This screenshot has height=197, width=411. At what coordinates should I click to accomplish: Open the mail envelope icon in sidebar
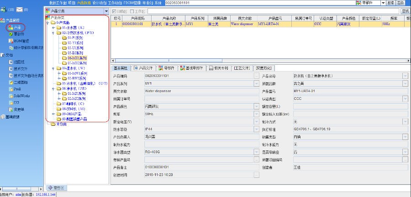point(19,9)
